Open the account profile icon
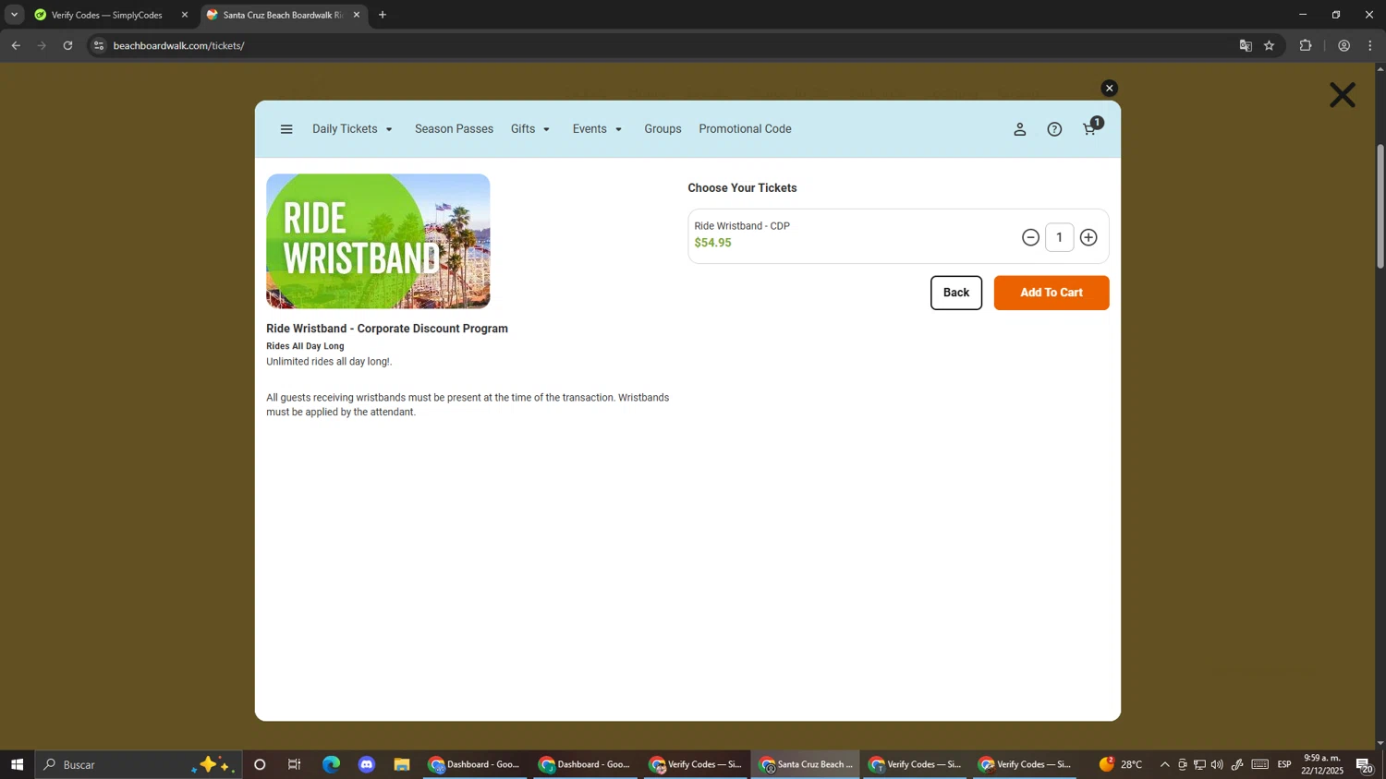 [x=1019, y=129]
